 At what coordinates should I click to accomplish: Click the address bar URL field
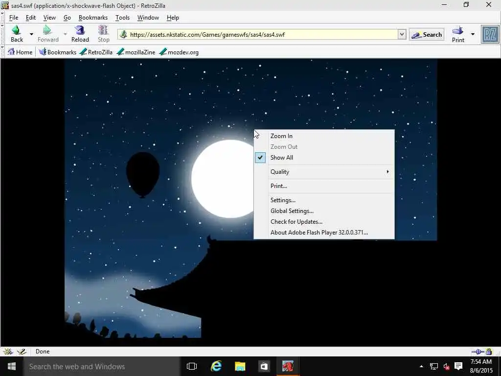[262, 35]
